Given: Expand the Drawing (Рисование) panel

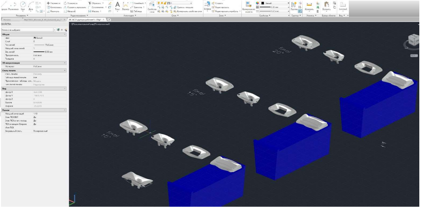Looking at the screenshot, I should click(x=22, y=15).
